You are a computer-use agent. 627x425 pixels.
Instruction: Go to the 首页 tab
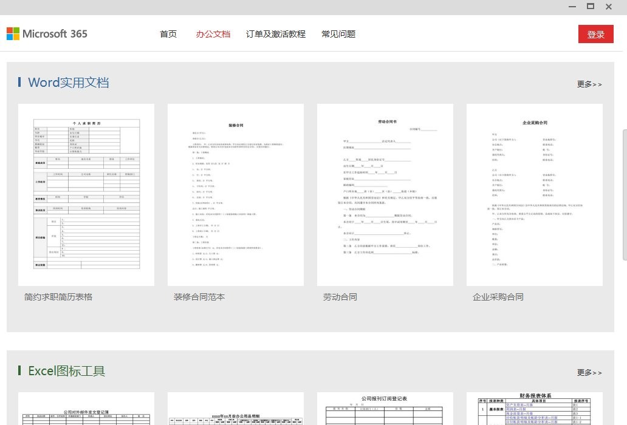168,34
